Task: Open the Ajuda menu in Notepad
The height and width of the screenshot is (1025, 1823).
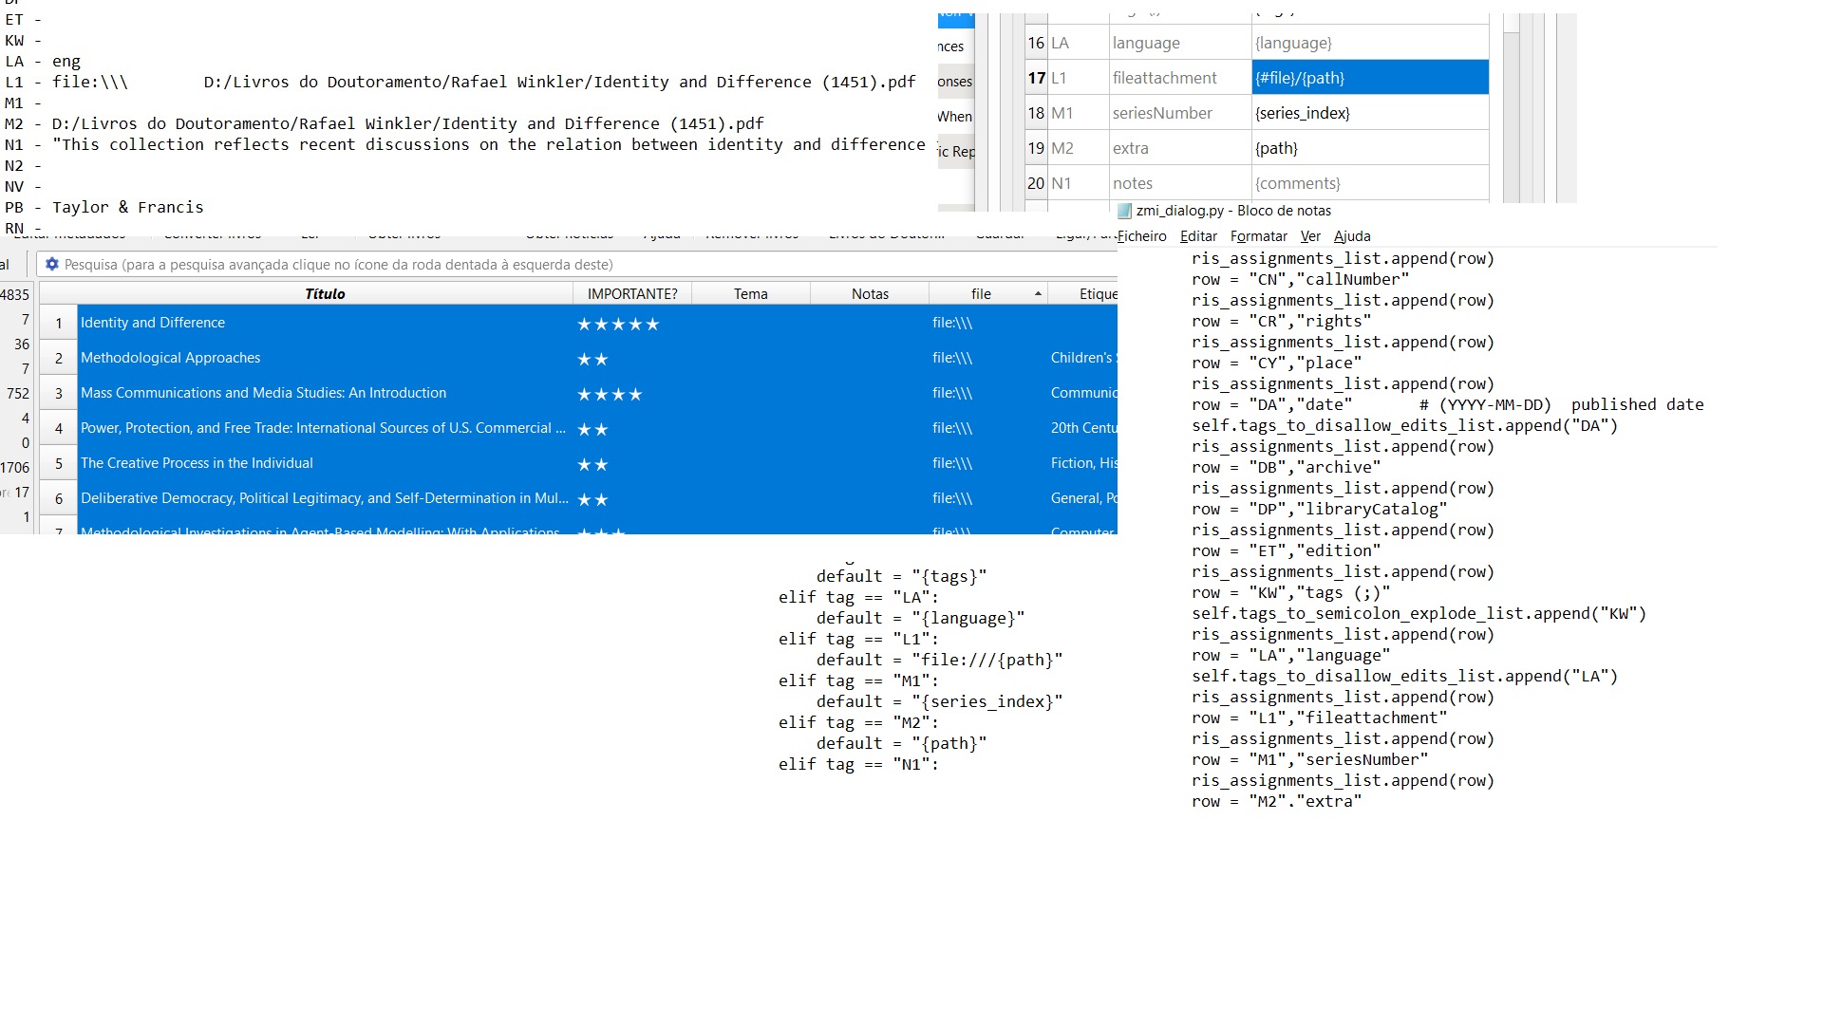Action: (1352, 236)
